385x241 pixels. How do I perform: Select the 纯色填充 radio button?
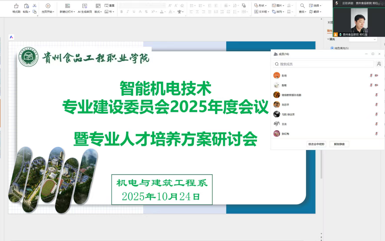[x=332, y=48]
